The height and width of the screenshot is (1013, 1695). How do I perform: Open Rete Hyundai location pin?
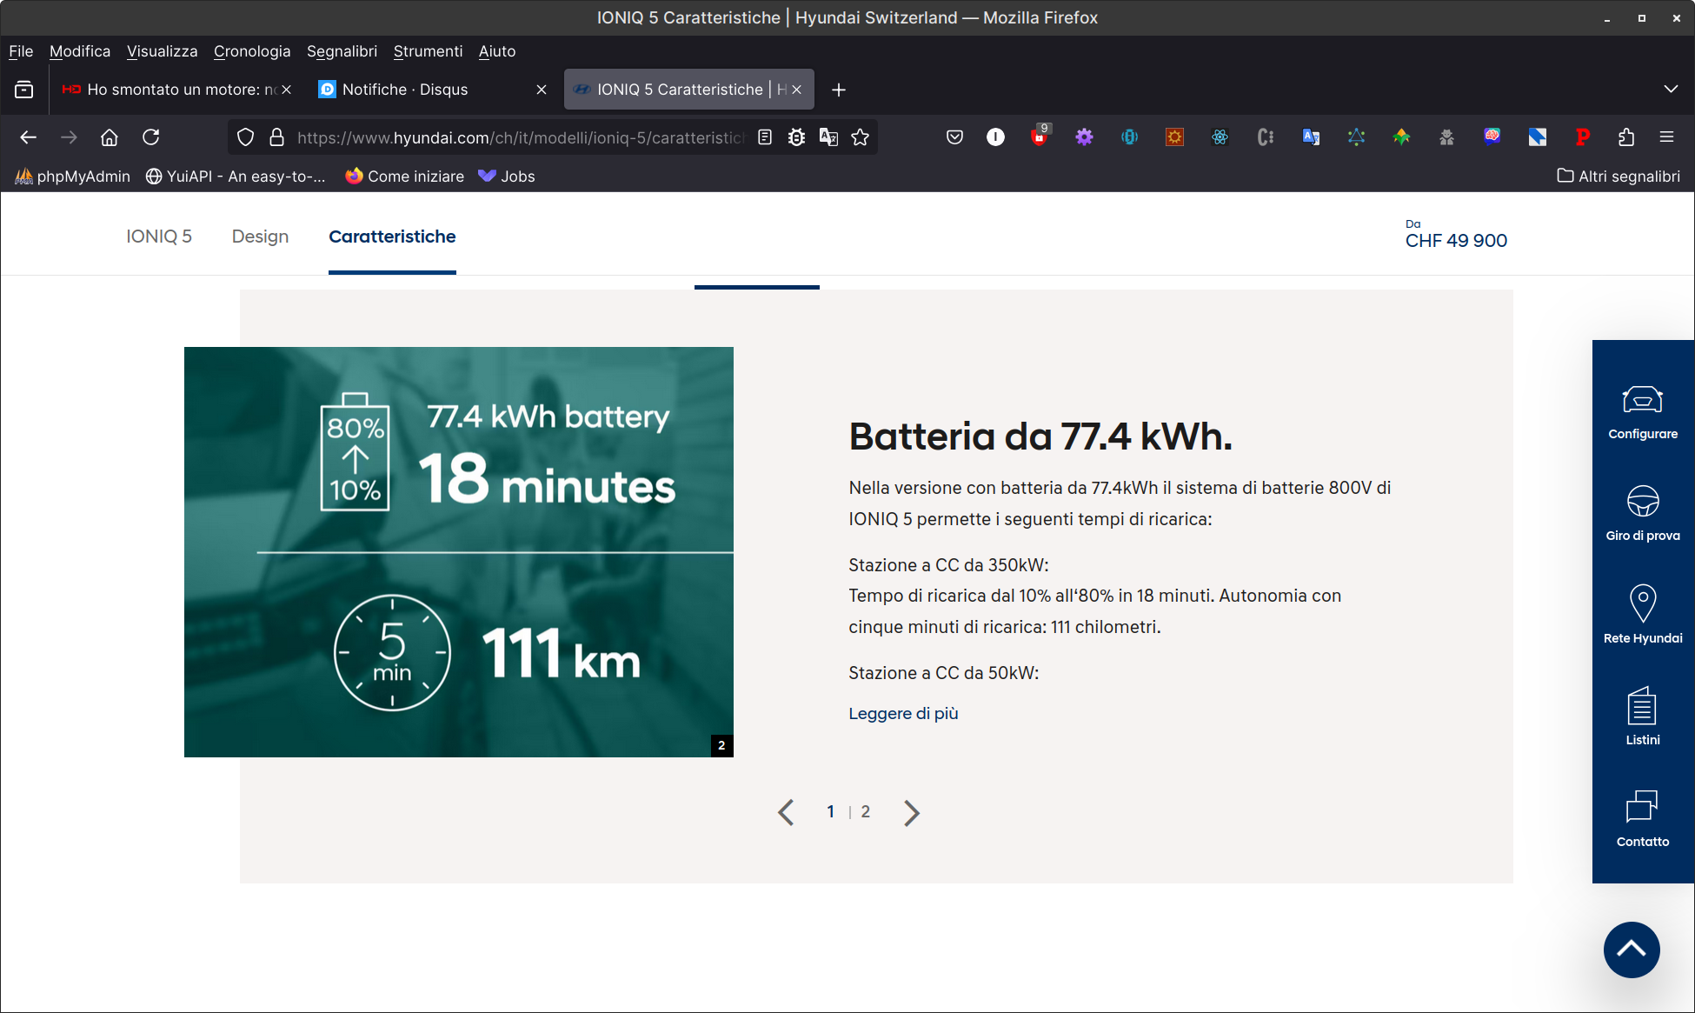tap(1643, 615)
